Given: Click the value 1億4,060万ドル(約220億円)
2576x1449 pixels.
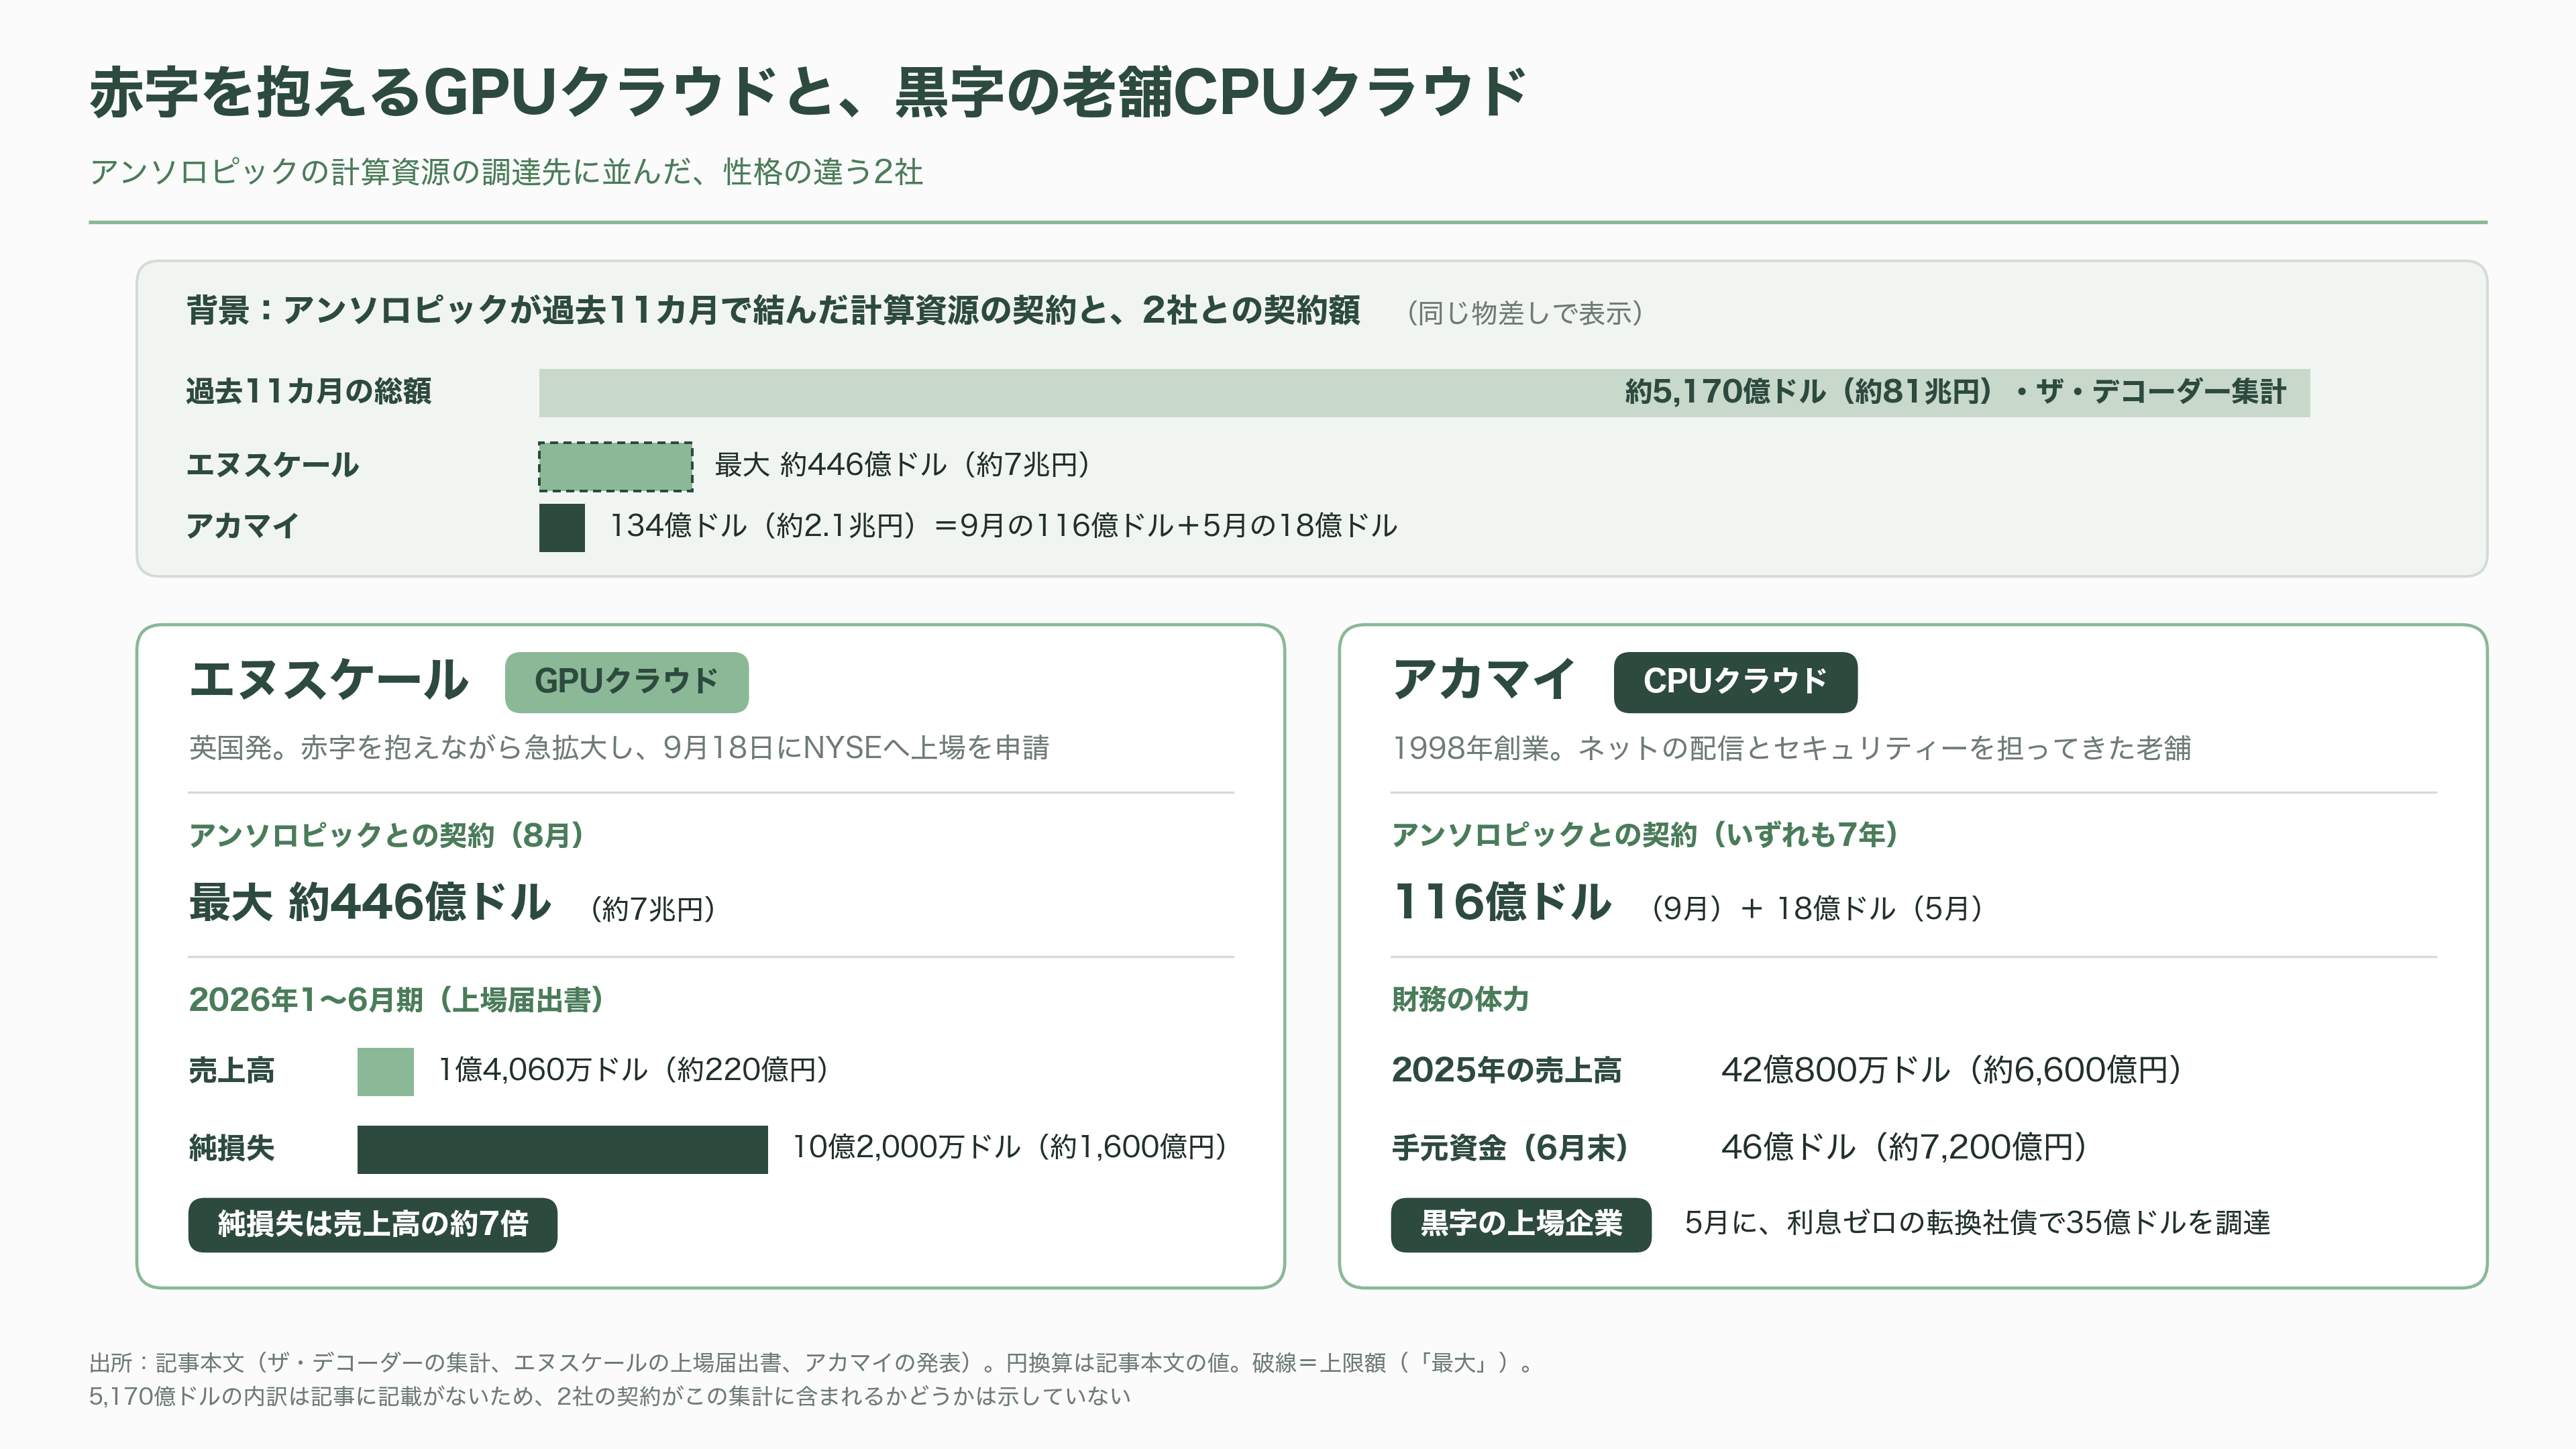Looking at the screenshot, I should 634,1070.
